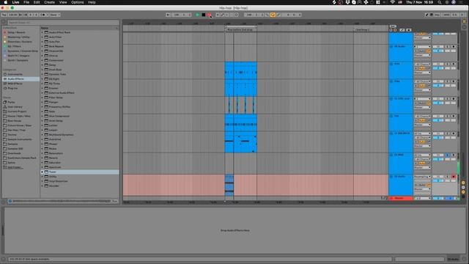Open the Apple menu

point(6,2)
